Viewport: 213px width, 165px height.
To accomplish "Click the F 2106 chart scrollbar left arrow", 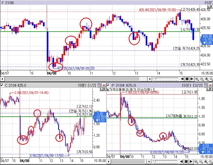I will click(x=2, y=79).
